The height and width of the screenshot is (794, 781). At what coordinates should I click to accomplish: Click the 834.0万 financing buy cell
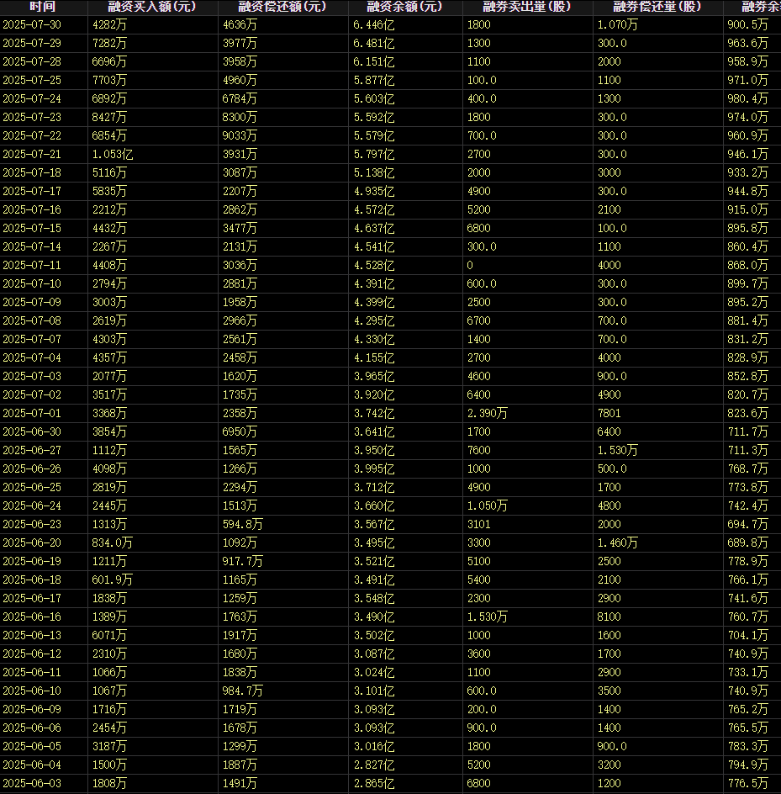(113, 543)
